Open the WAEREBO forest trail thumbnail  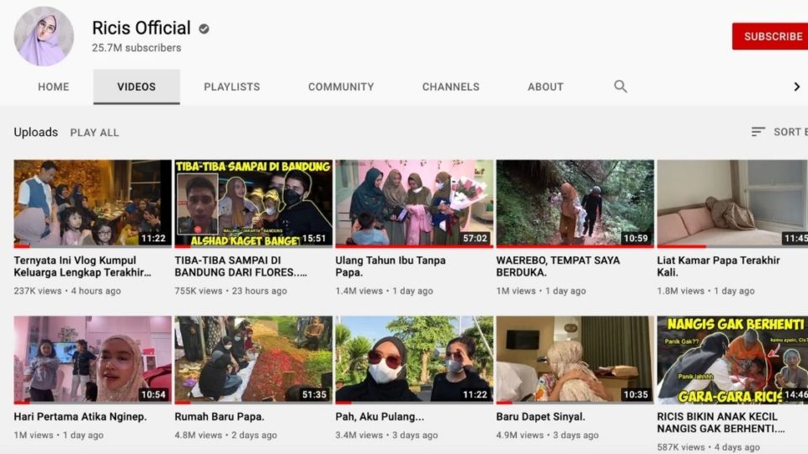(575, 203)
